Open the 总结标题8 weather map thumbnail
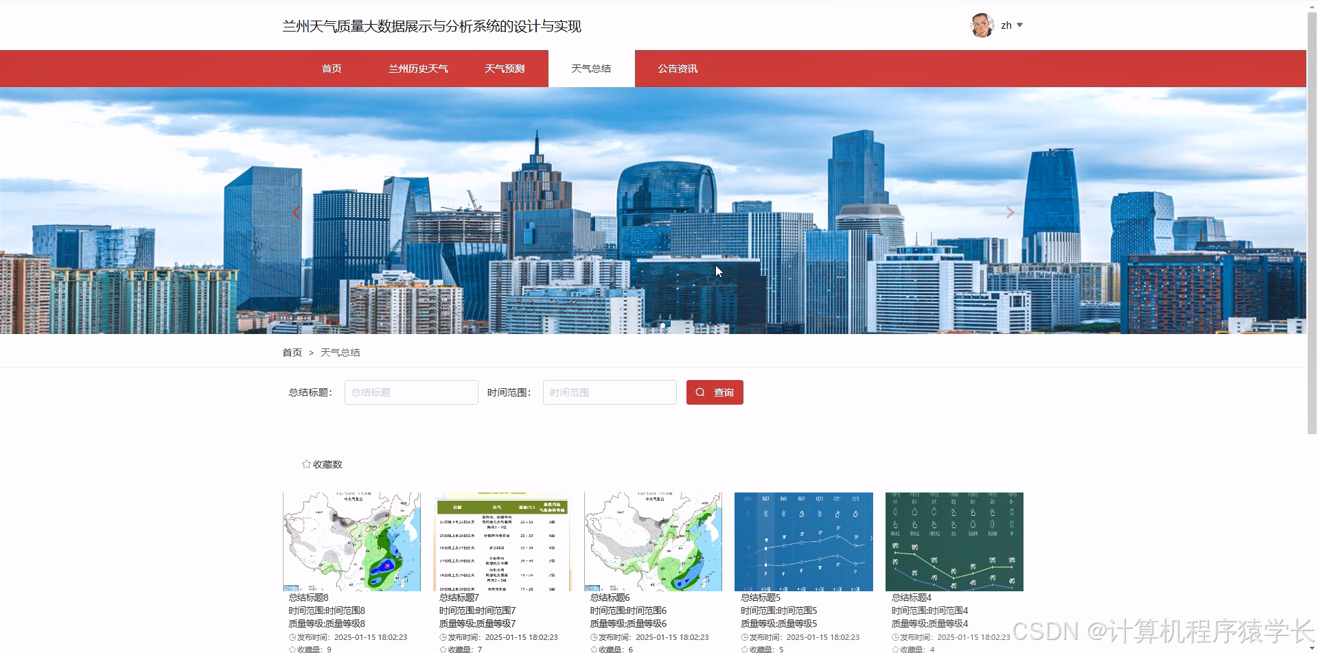Image resolution: width=1318 pixels, height=653 pixels. [x=351, y=541]
